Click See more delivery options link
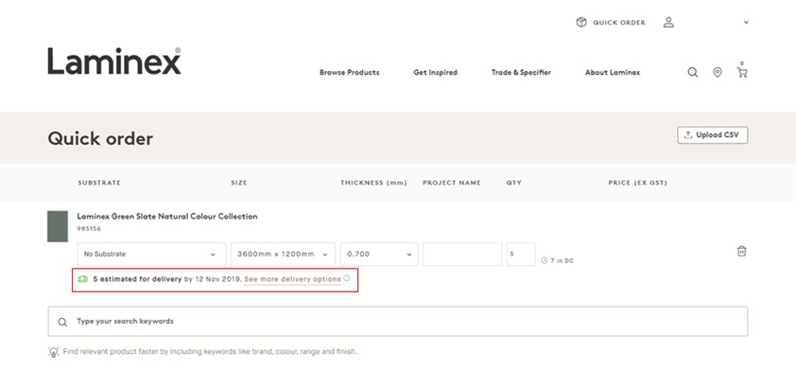This screenshot has height=387, width=796. pyautogui.click(x=292, y=279)
